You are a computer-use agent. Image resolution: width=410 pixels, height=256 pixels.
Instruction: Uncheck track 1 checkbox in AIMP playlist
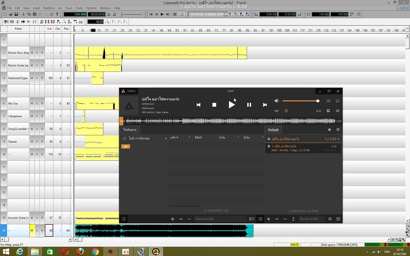click(269, 146)
